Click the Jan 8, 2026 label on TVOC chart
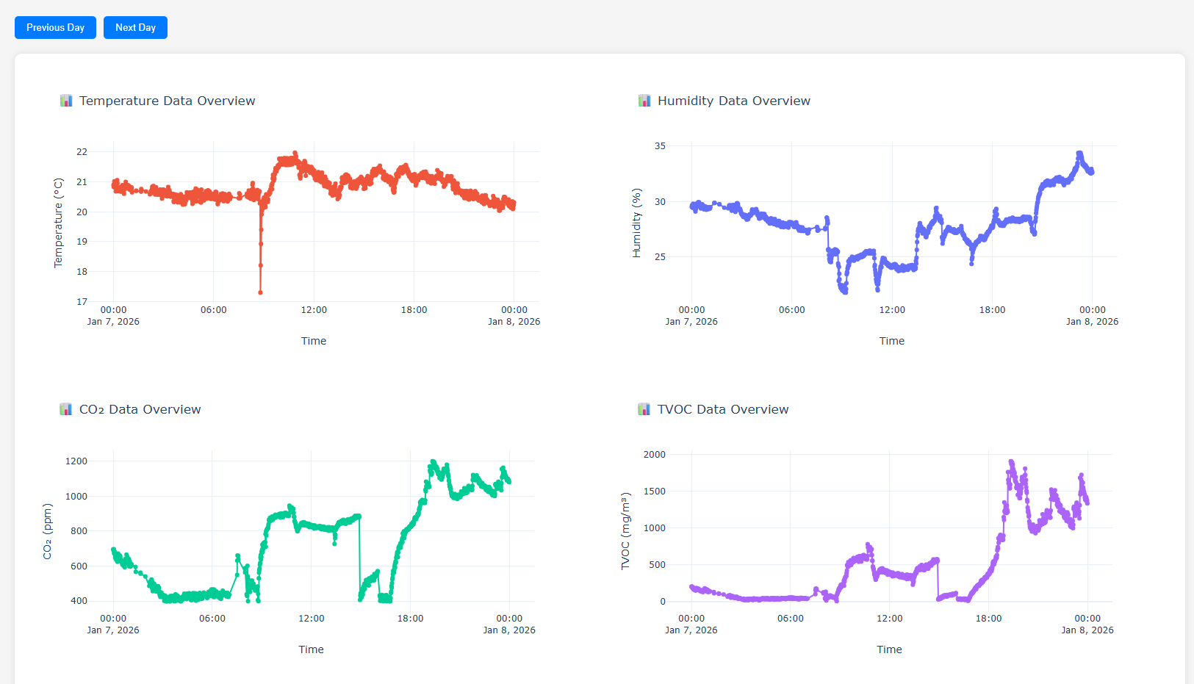The width and height of the screenshot is (1194, 684). [x=1087, y=630]
